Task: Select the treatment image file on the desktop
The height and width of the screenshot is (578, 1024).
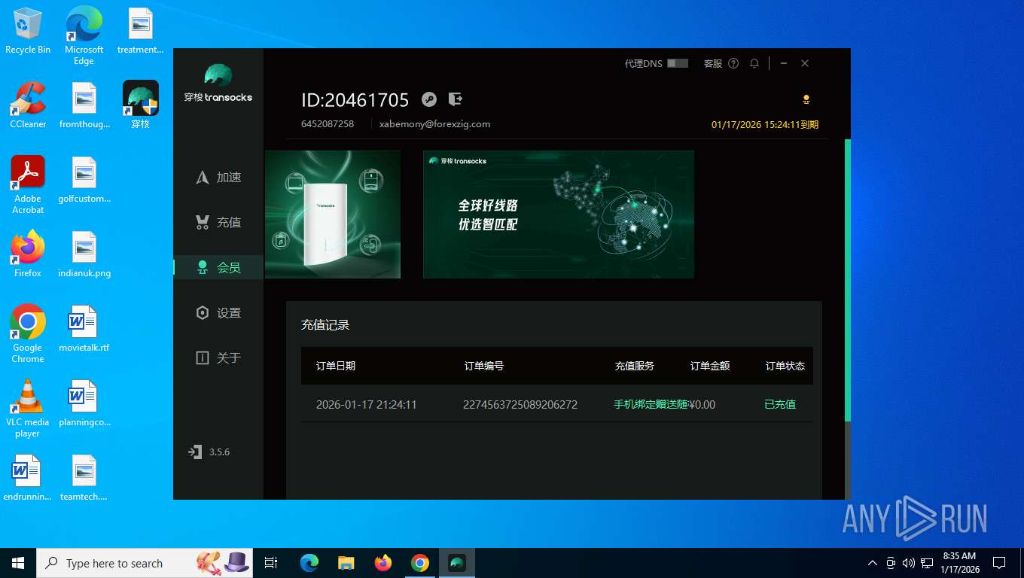Action: pyautogui.click(x=141, y=32)
